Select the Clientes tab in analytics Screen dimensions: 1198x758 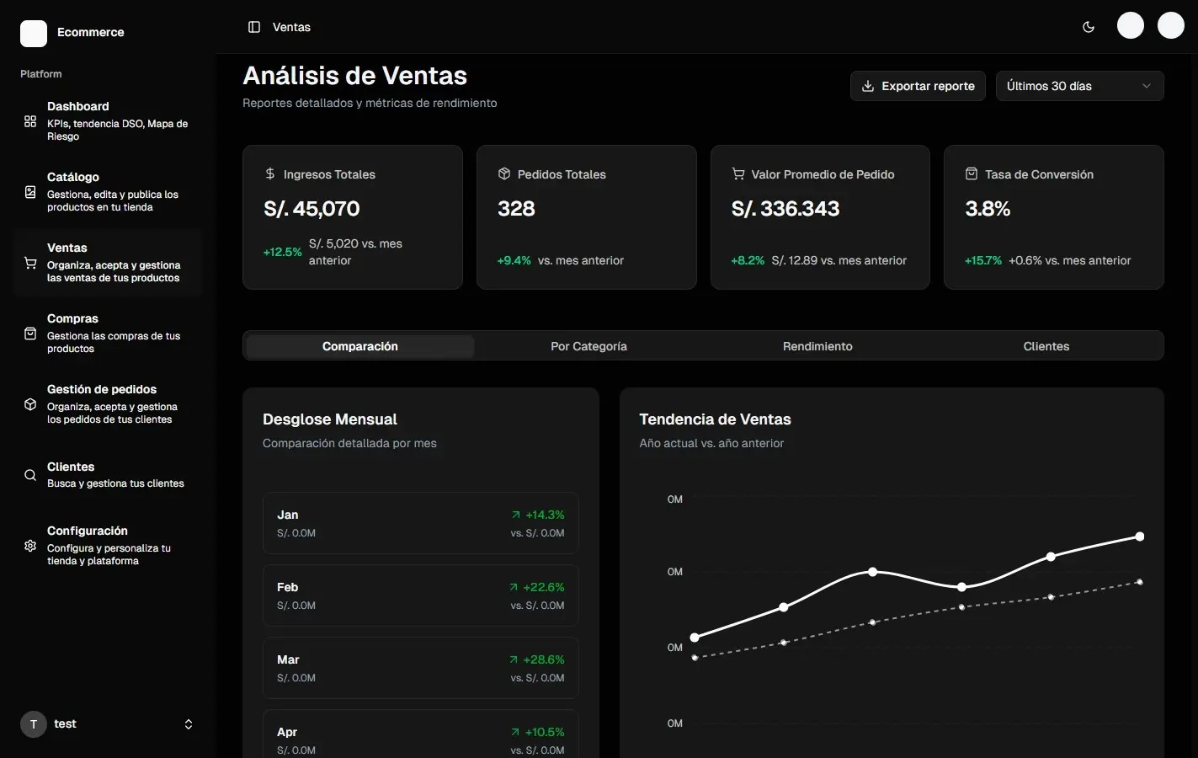click(x=1046, y=345)
